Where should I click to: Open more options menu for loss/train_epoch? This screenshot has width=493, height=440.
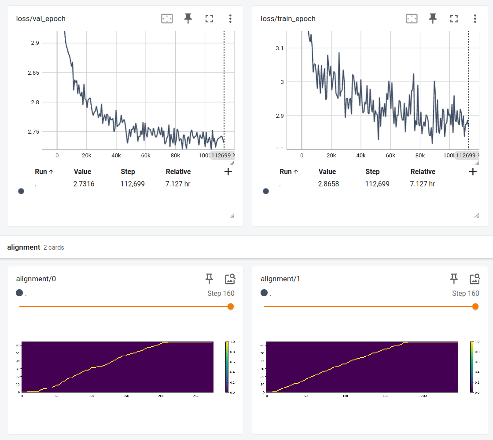tap(475, 18)
